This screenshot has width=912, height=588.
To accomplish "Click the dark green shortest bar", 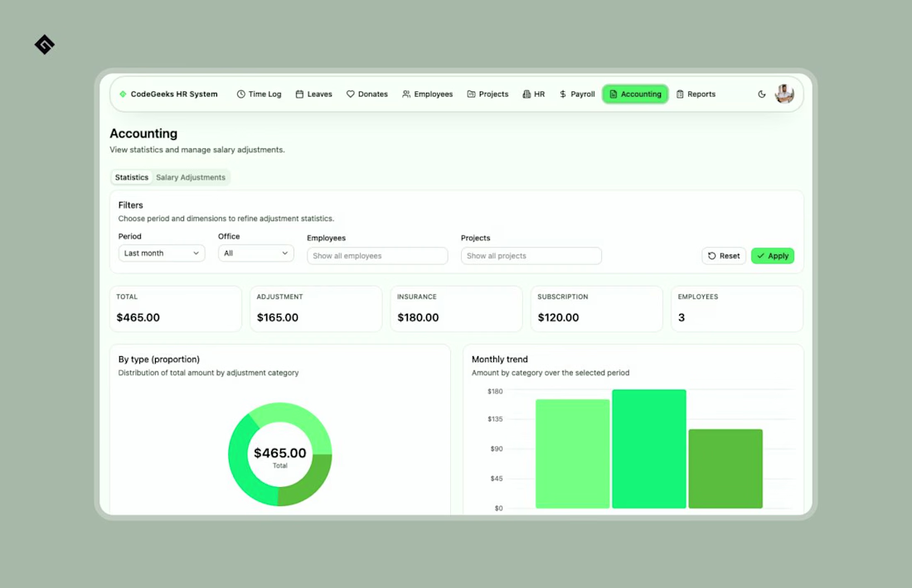I will click(725, 469).
